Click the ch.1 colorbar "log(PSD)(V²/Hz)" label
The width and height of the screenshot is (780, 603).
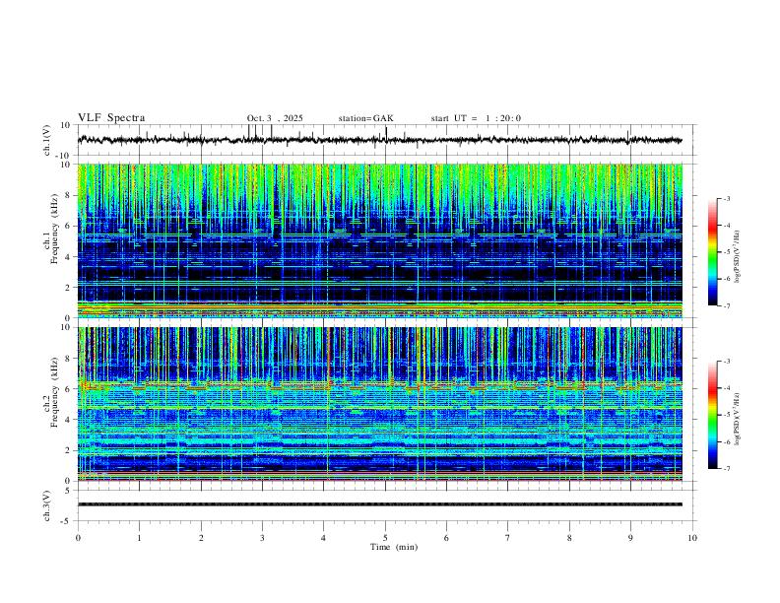pyautogui.click(x=737, y=257)
